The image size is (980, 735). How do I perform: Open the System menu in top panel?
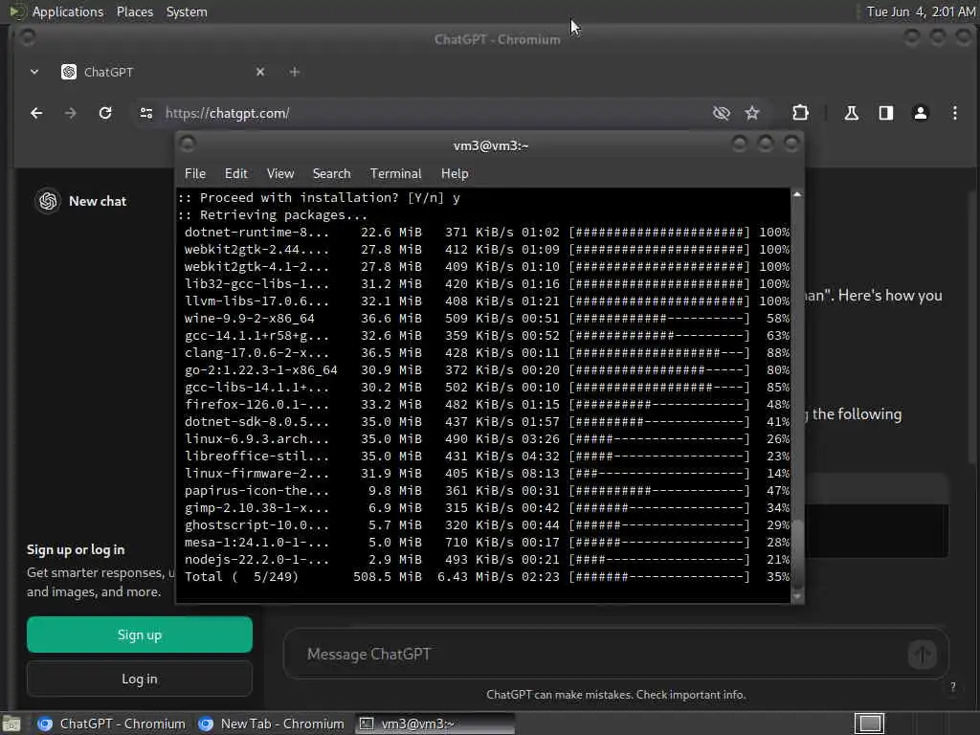point(187,11)
